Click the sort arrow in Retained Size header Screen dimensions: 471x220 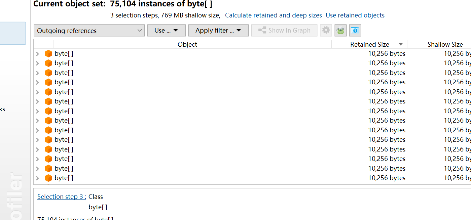click(401, 44)
